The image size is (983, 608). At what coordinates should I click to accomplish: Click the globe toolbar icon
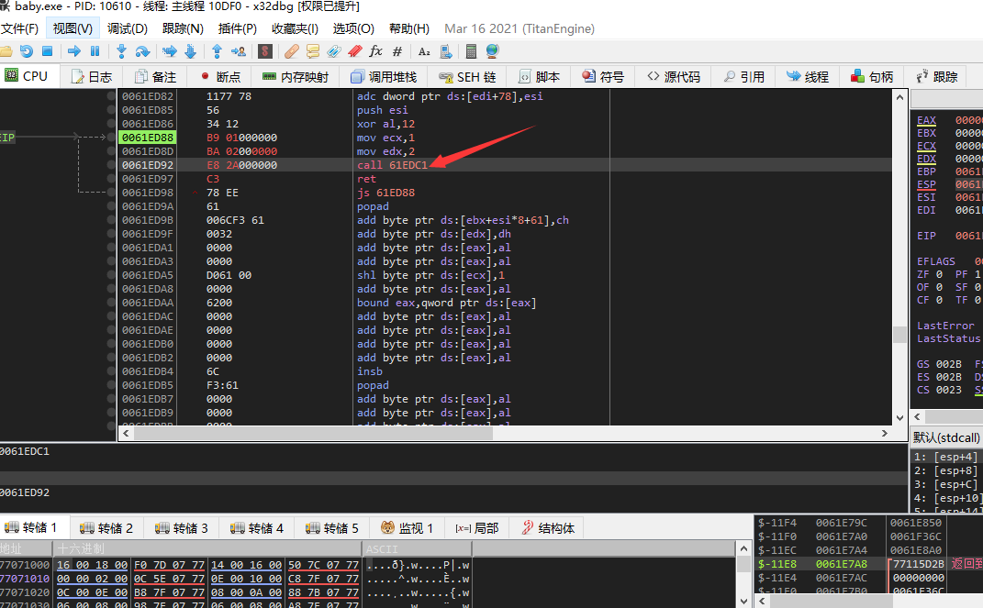(x=492, y=51)
